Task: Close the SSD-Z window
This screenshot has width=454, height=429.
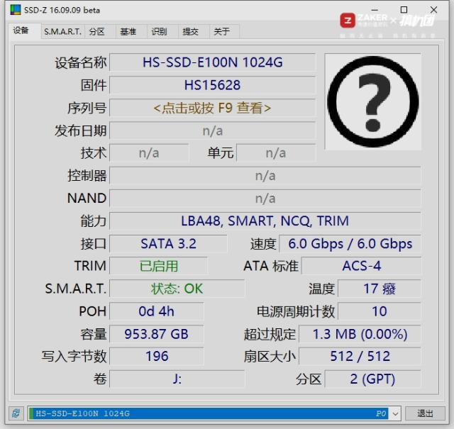Action: pyautogui.click(x=433, y=10)
